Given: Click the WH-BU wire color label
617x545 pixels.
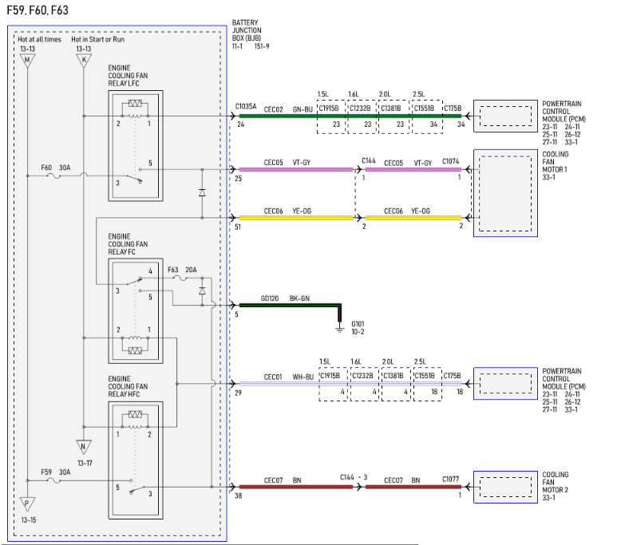Looking at the screenshot, I should click(303, 377).
